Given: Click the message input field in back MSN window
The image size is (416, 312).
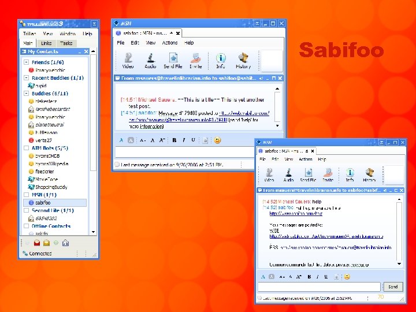Looking at the screenshot, I should (x=185, y=152).
